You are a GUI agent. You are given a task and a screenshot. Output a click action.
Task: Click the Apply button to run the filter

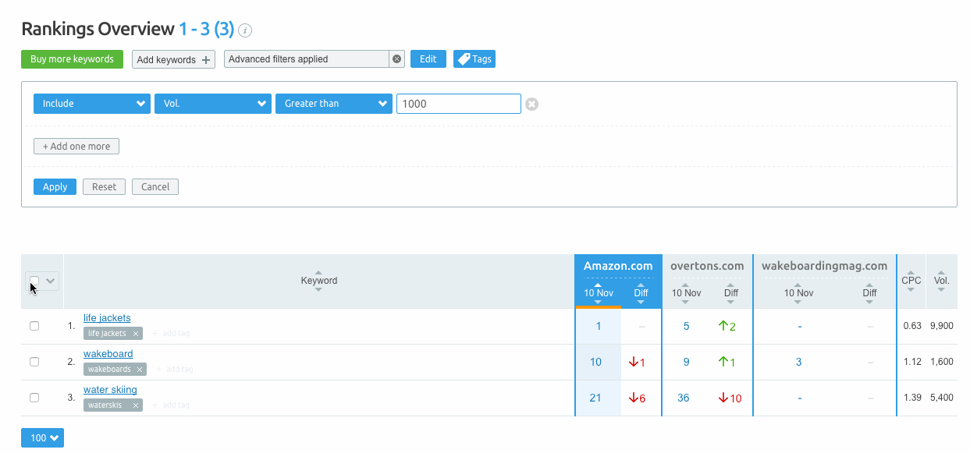pyautogui.click(x=55, y=186)
